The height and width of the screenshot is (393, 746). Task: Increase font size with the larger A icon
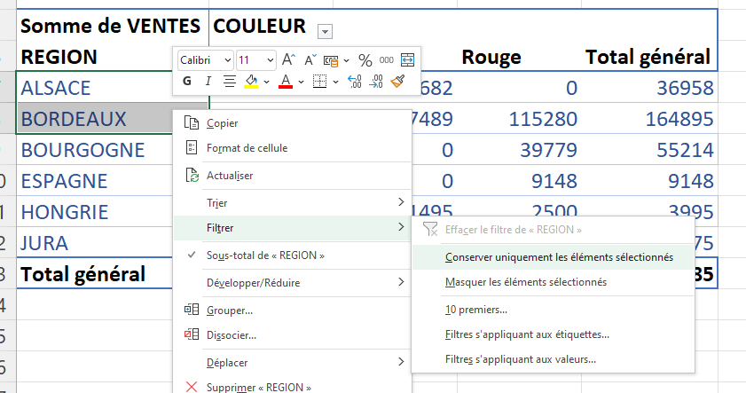point(288,60)
